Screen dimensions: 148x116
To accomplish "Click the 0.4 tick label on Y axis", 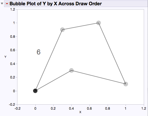I will click(x=13, y=64).
